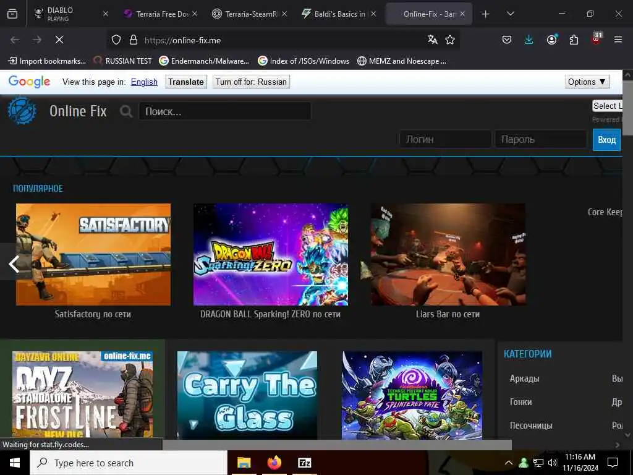This screenshot has height=475, width=633.
Task: Close the Online-Fix tab
Action: point(462,14)
